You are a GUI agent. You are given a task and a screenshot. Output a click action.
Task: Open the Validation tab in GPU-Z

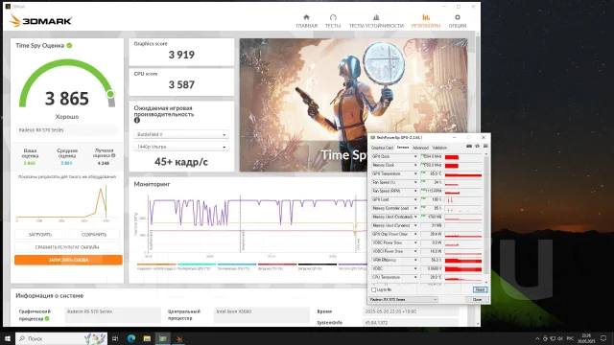coord(439,148)
